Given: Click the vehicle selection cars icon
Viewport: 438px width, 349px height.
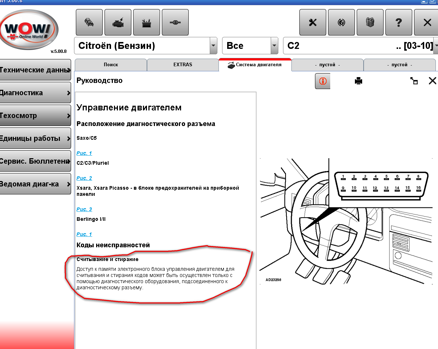Looking at the screenshot, I should point(89,22).
